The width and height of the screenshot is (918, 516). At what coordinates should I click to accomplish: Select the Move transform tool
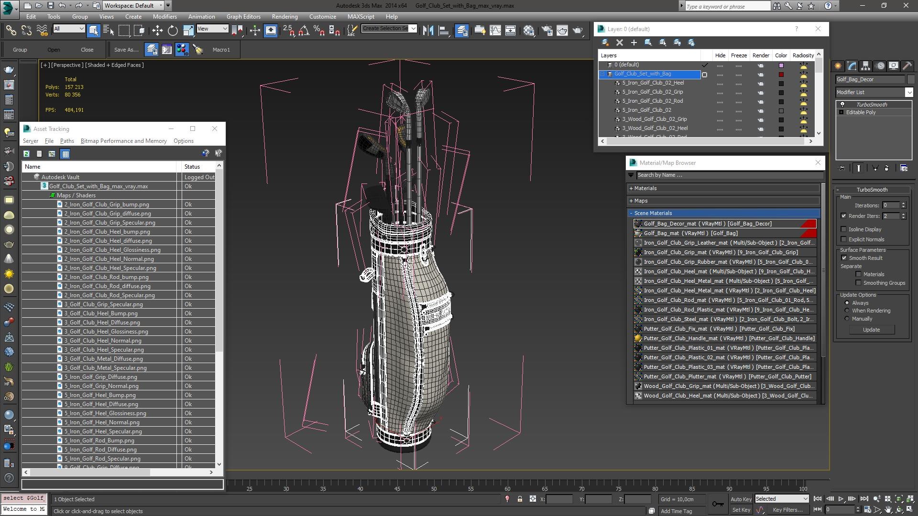tap(157, 31)
